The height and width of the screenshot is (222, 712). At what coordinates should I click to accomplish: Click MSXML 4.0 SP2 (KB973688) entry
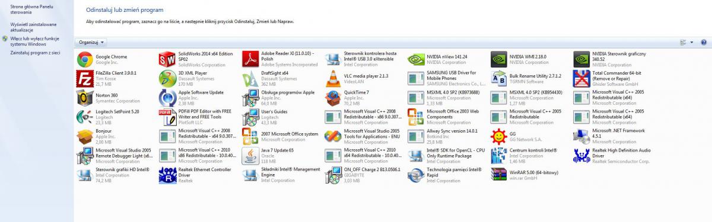pos(446,98)
